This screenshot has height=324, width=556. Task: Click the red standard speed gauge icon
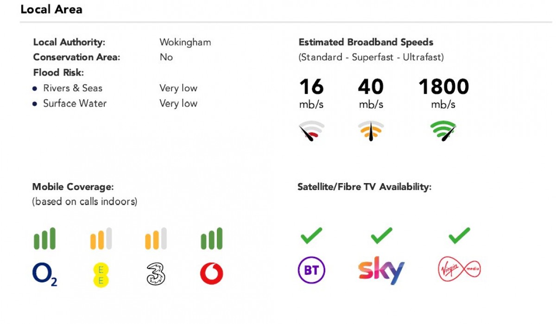(x=311, y=131)
